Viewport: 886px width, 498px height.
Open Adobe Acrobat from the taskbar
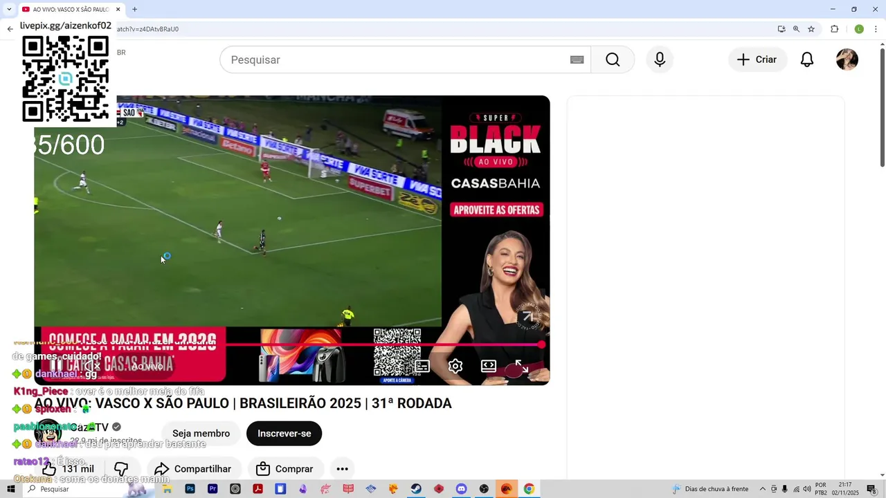(x=257, y=489)
